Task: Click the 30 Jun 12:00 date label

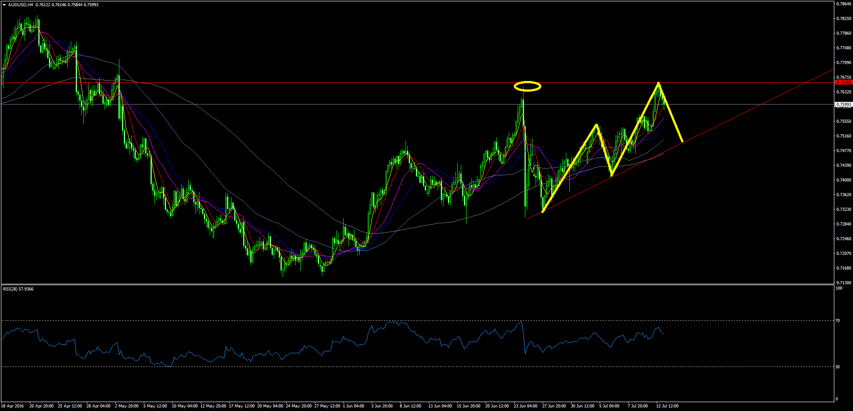Action: tap(583, 406)
